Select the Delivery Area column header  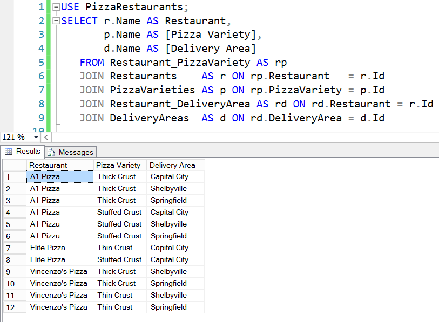(x=176, y=165)
